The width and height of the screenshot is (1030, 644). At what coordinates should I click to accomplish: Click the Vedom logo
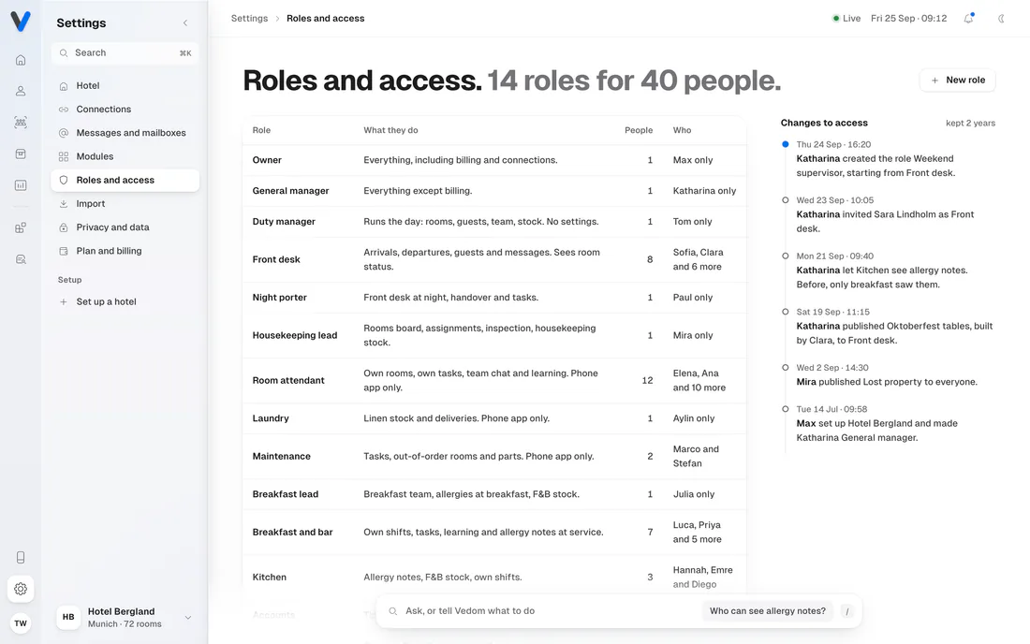tap(21, 21)
